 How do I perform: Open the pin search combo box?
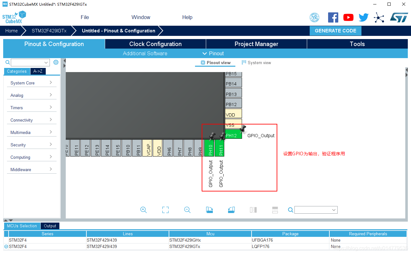[x=316, y=210]
